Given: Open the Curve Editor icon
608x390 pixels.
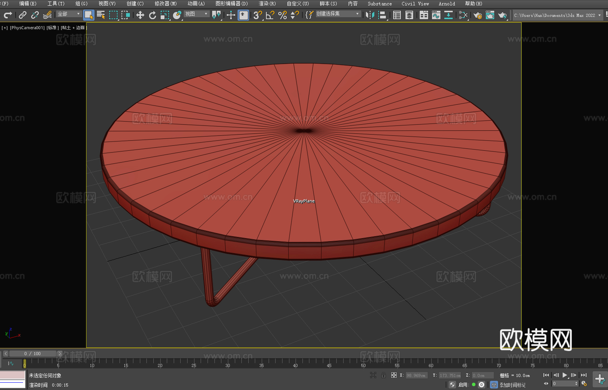Looking at the screenshot, I should coord(436,15).
